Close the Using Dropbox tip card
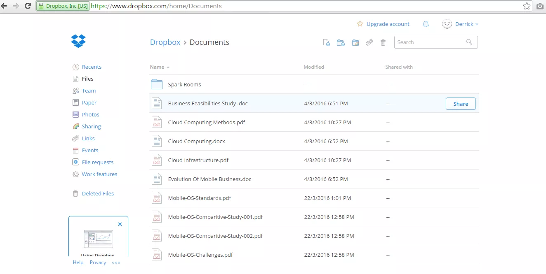 pos(120,224)
